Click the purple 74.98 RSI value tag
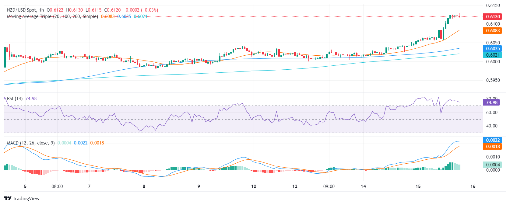The height and width of the screenshot is (205, 510). [492, 102]
